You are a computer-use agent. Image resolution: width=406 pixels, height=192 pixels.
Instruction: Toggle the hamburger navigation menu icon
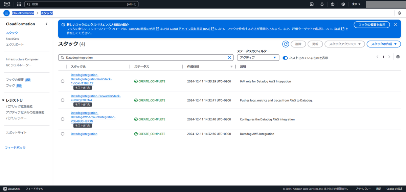(6, 13)
